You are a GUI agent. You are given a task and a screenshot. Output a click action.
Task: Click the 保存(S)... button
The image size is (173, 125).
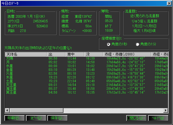pos(58,118)
